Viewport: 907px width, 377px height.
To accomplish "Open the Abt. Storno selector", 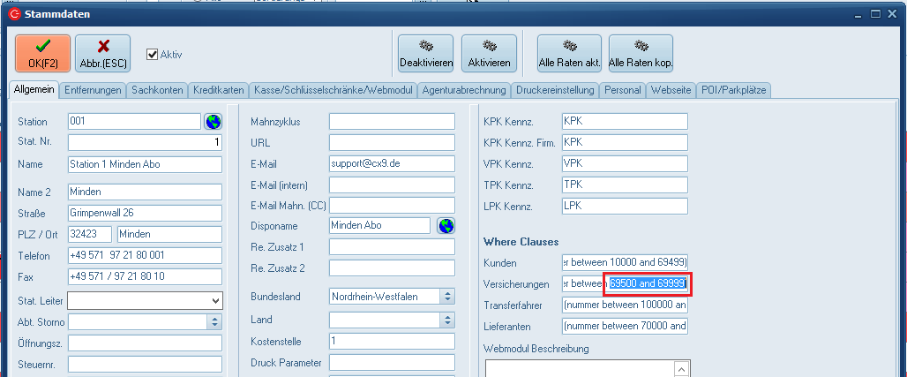I will tap(213, 321).
